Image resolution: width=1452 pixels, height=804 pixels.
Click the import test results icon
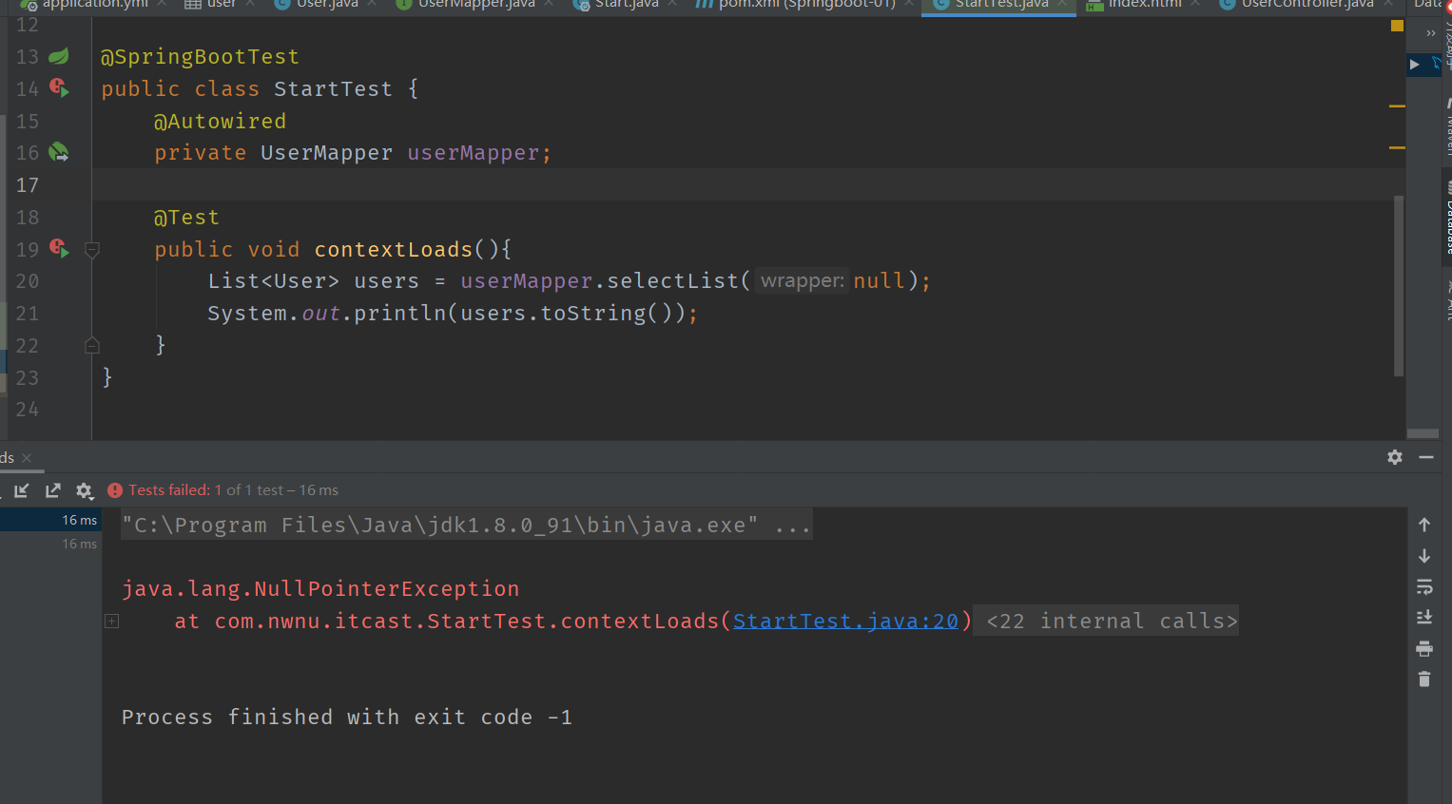coord(22,490)
